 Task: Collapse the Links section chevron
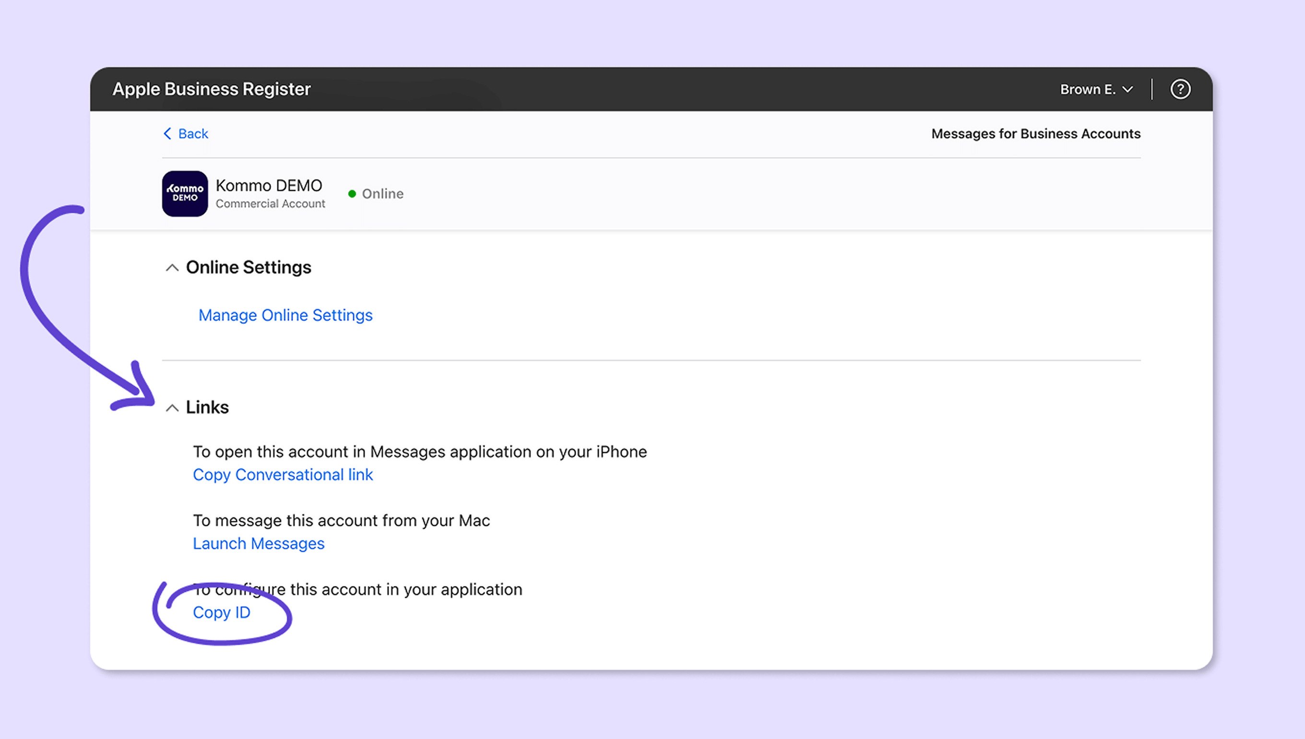click(172, 407)
